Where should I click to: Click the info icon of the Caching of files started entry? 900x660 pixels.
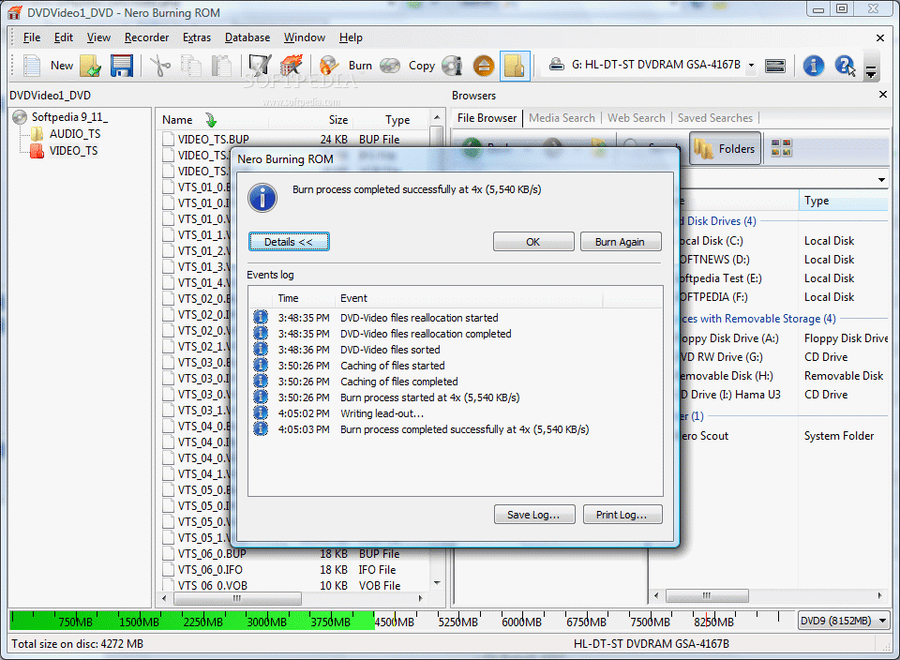[x=261, y=366]
